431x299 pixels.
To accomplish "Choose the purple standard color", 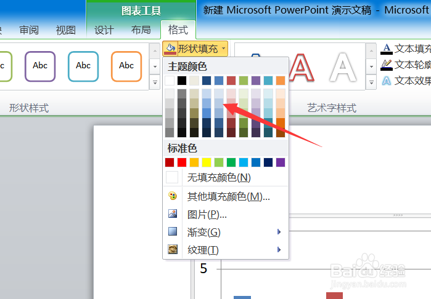I will (x=281, y=162).
